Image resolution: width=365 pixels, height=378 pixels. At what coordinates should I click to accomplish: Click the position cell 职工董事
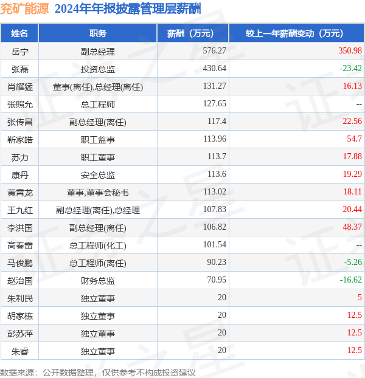click(98, 157)
